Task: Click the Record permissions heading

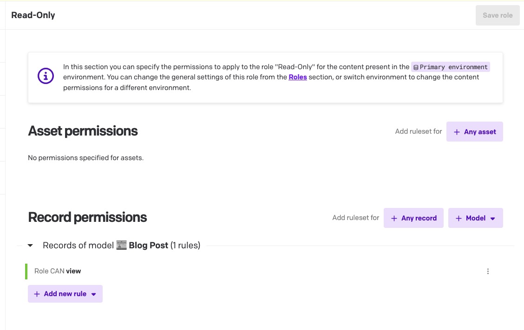Action: pyautogui.click(x=87, y=217)
